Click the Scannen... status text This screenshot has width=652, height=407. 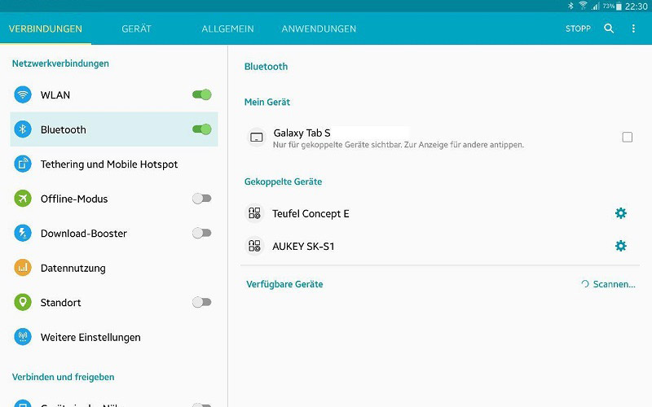pyautogui.click(x=615, y=284)
